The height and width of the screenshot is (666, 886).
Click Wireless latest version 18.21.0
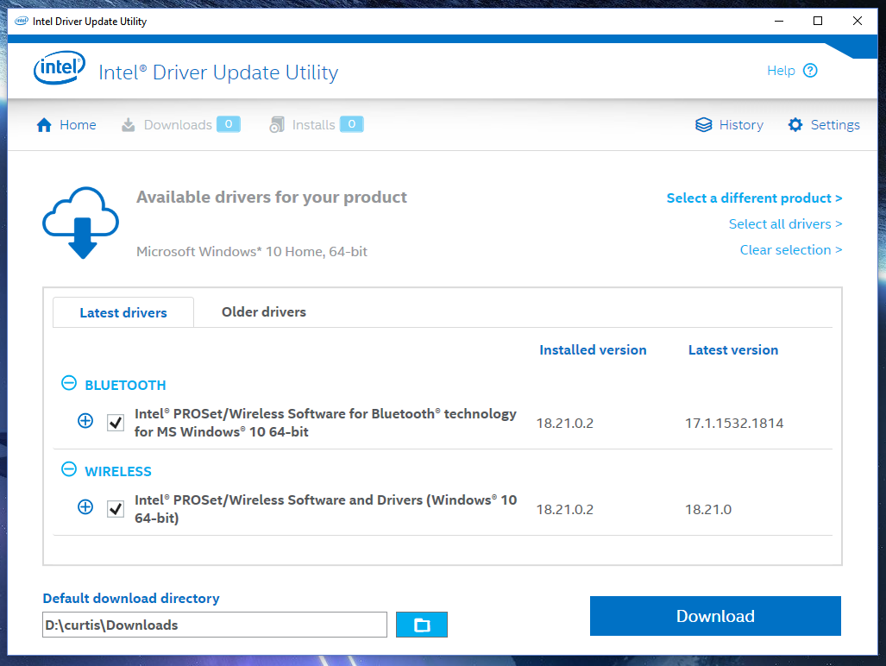[708, 510]
